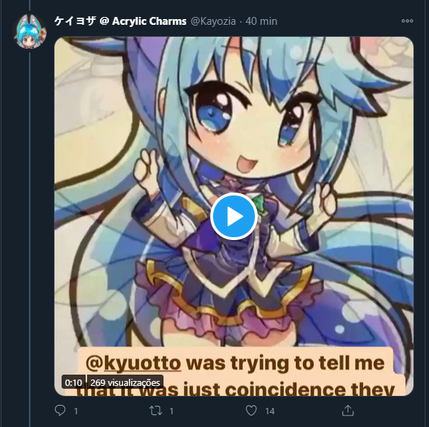Open the share tweet icon

point(348,410)
